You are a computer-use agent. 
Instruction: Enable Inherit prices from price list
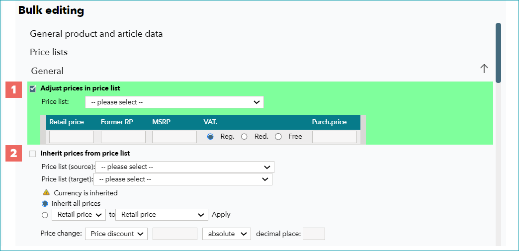(x=33, y=154)
